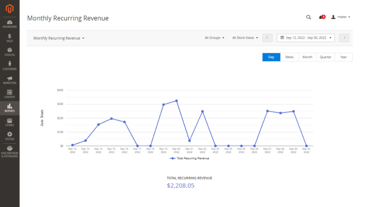Click the Total Recurring Revenue heading
Screen dimensions: 368x207
coord(190,178)
